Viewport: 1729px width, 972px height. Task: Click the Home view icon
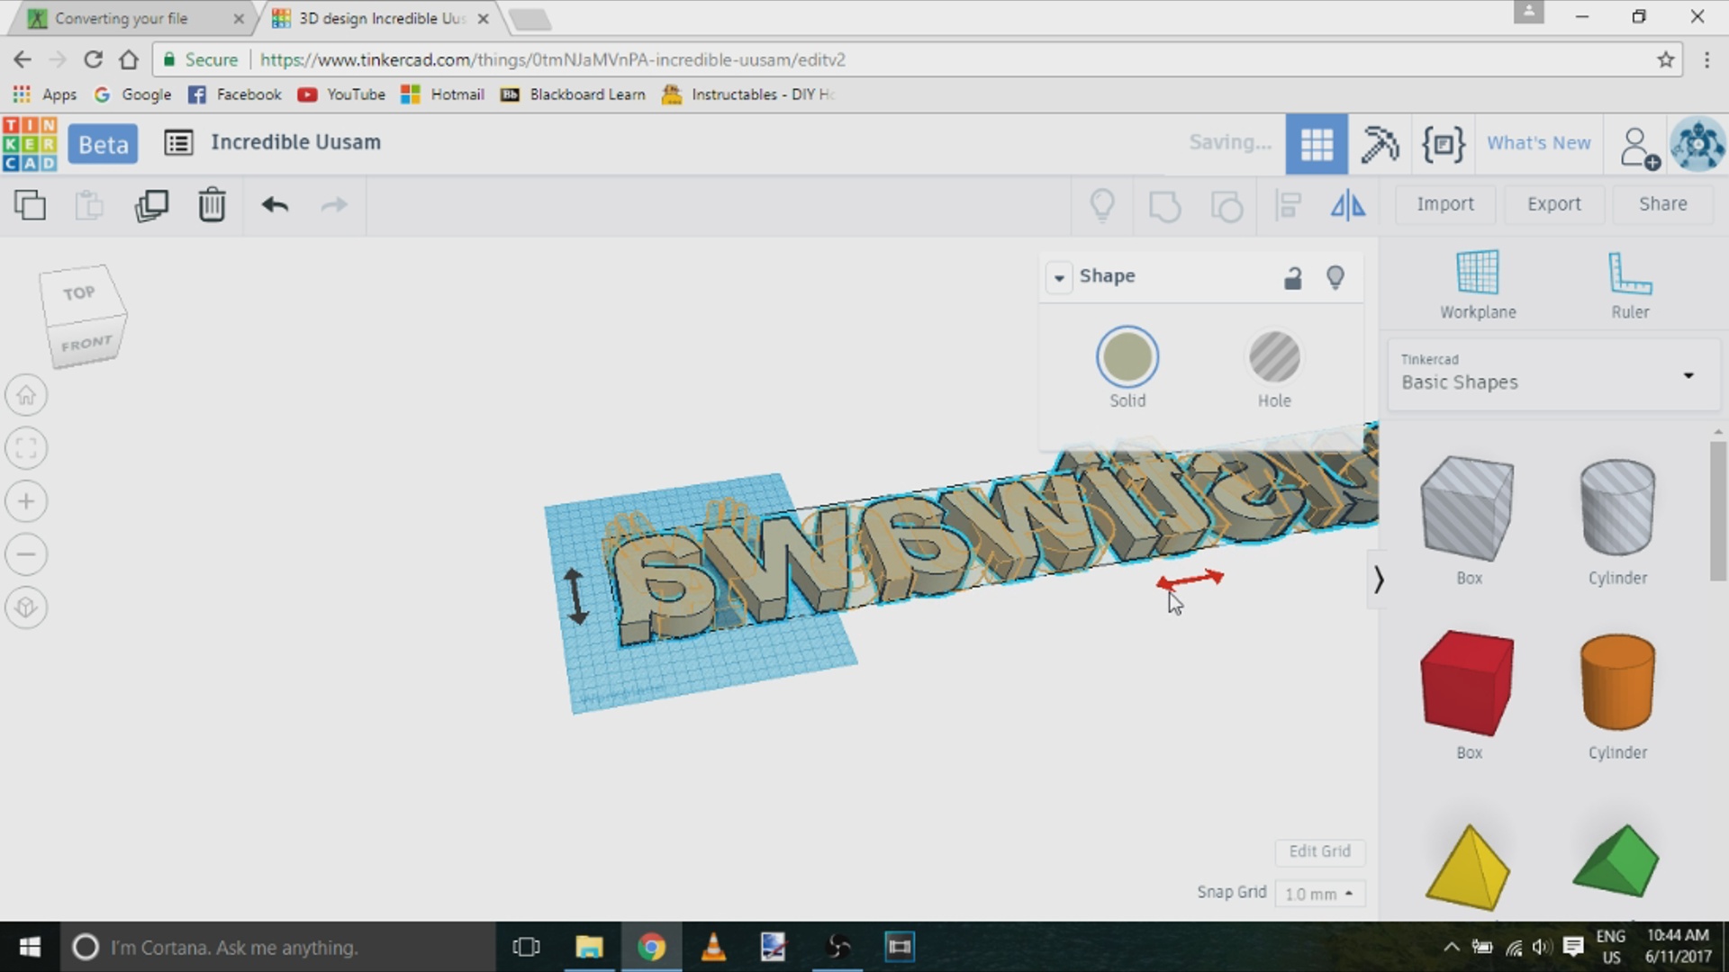26,395
